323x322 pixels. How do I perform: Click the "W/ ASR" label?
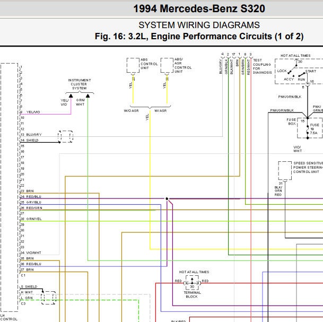[x=160, y=111]
